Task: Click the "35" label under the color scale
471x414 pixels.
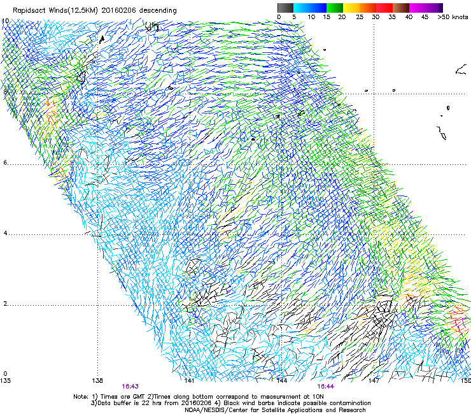Action: (x=392, y=17)
